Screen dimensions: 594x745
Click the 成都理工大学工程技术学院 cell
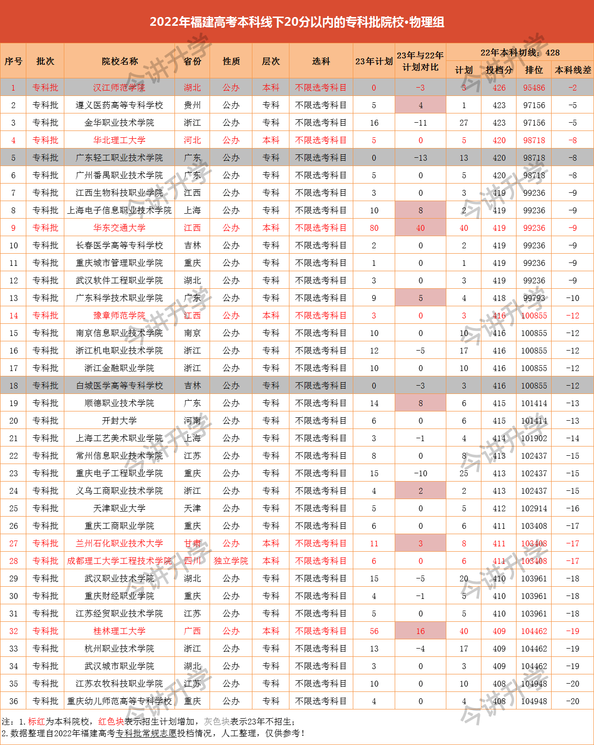[119, 561]
